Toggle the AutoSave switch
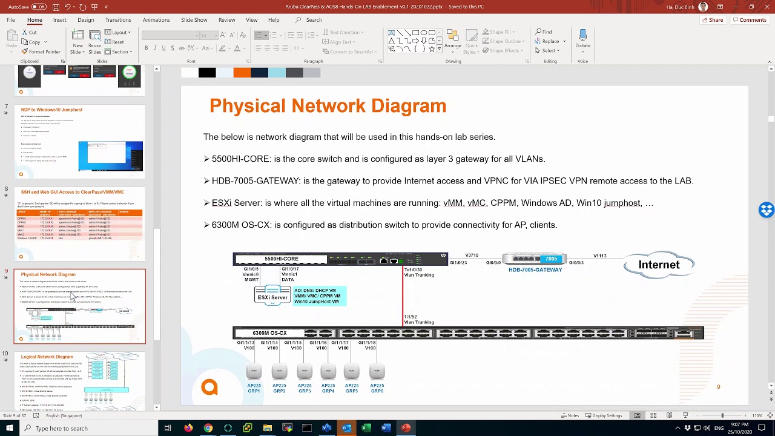Screen dimensions: 775x436 (38, 7)
